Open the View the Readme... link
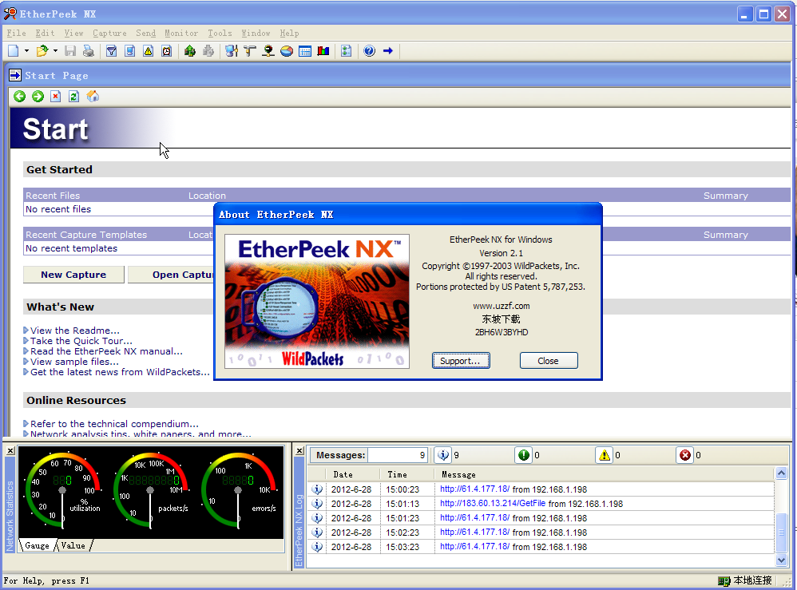 coord(75,331)
